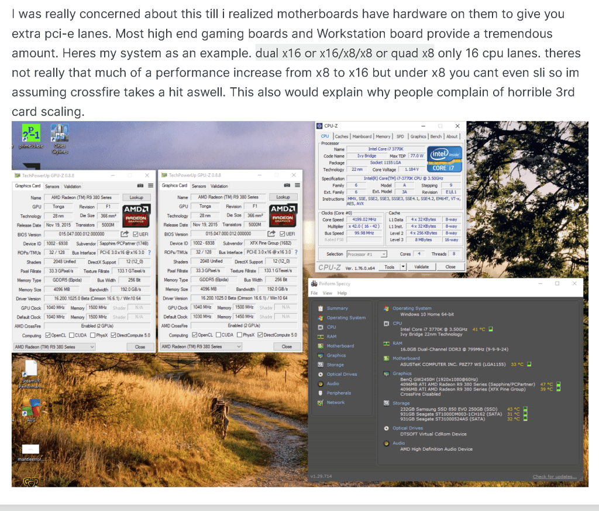Viewport: 599px width, 511px height.
Task: Launch the Cities Skylines desktop icon
Action: [x=60, y=138]
